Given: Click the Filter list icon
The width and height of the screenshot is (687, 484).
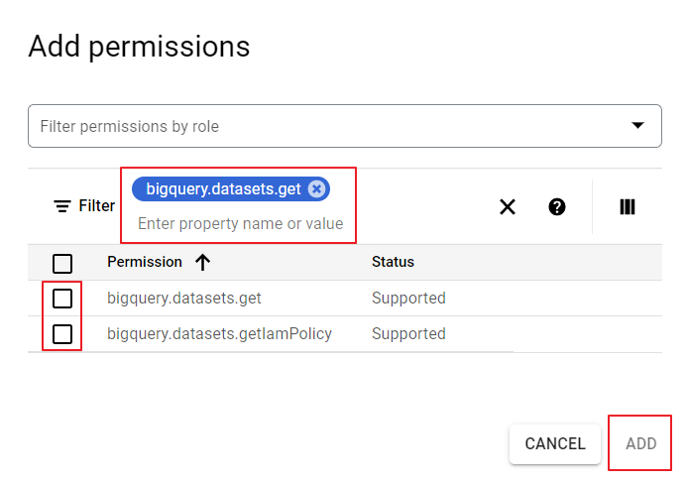Looking at the screenshot, I should click(62, 206).
